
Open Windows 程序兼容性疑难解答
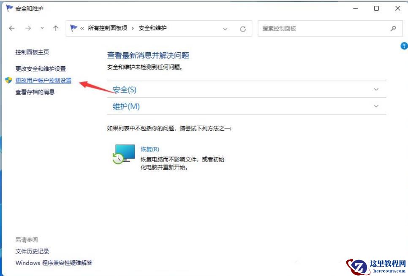point(55,262)
